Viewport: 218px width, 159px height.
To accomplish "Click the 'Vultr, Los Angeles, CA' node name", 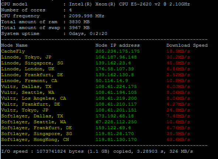I will coord(34,99).
